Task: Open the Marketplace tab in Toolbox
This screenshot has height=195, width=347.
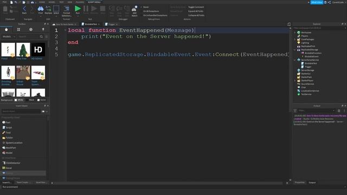Action: [6, 29]
